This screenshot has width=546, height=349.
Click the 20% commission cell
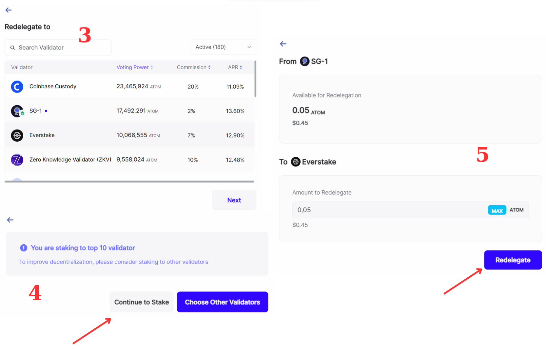pyautogui.click(x=193, y=87)
